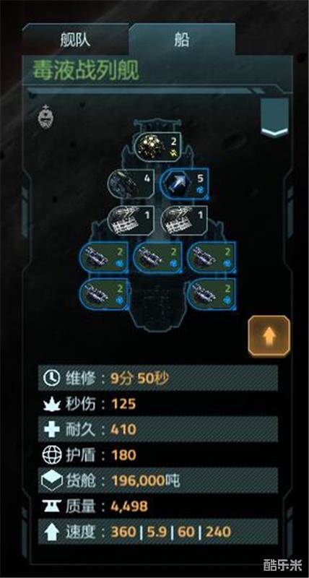Select the top-left weapon turret slot
Screen dimensions: 309x578
coord(104,257)
